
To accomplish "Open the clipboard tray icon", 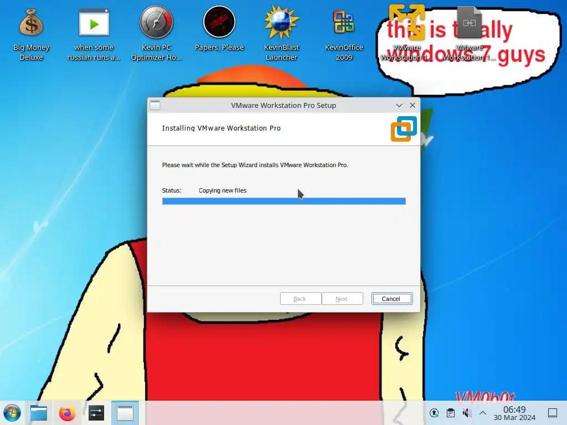I will point(451,413).
